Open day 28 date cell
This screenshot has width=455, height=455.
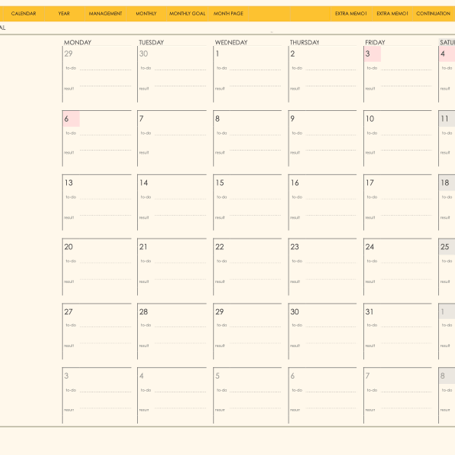click(x=144, y=312)
